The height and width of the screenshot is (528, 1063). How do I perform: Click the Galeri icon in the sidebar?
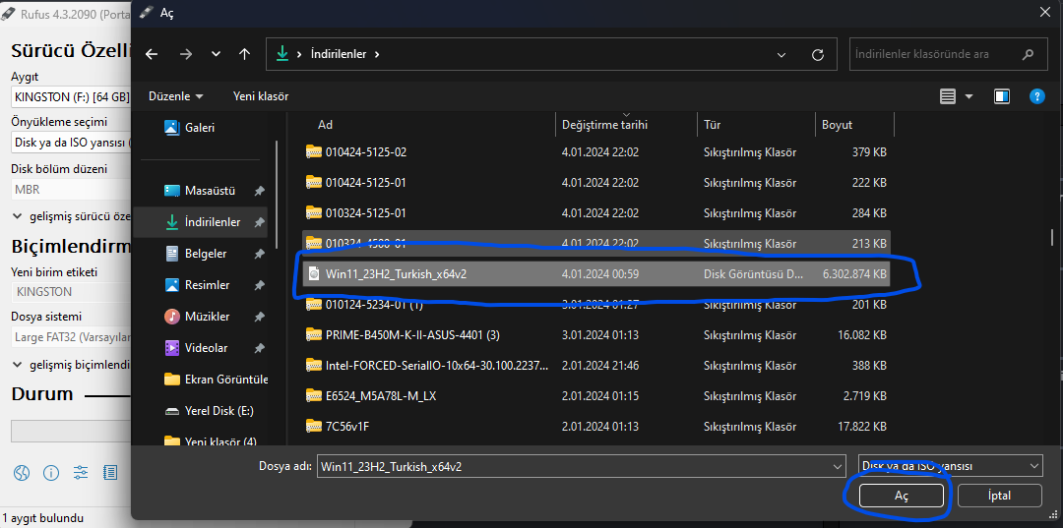pos(172,127)
